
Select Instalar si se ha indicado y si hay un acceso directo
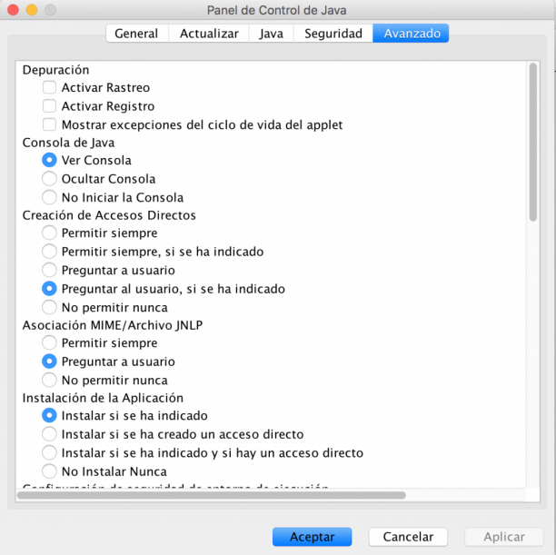pyautogui.click(x=49, y=453)
